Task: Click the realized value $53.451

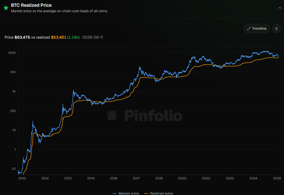Action: (59, 37)
